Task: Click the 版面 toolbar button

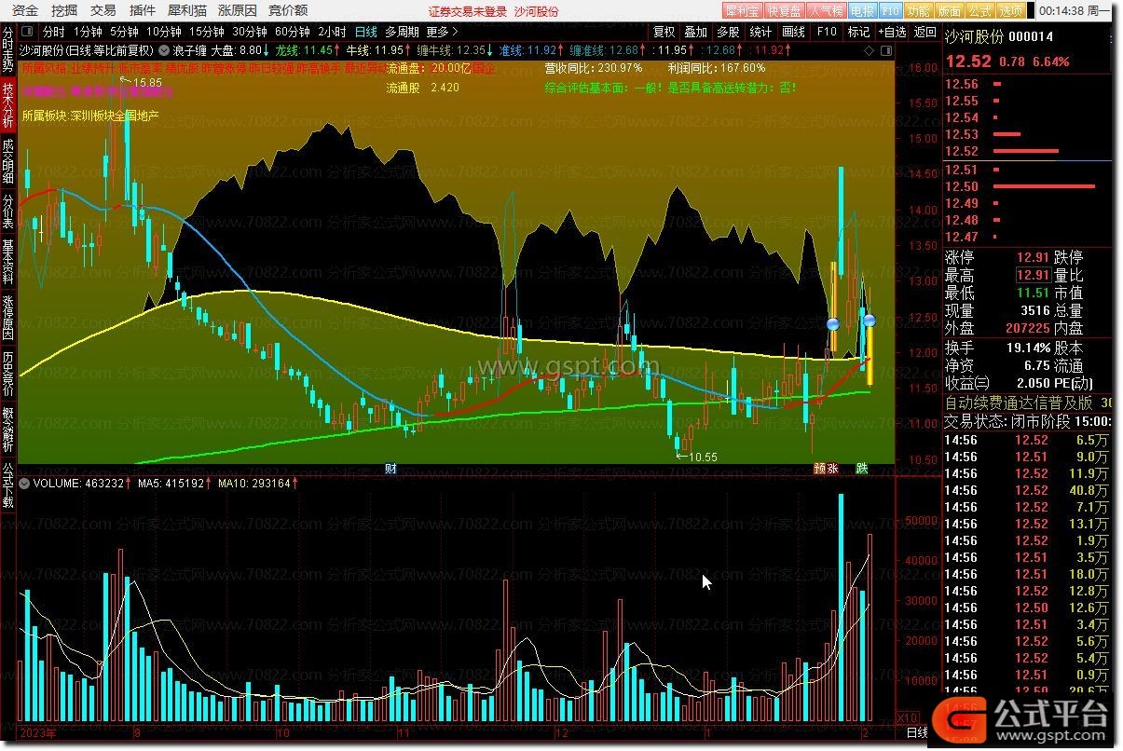Action: click(x=949, y=11)
